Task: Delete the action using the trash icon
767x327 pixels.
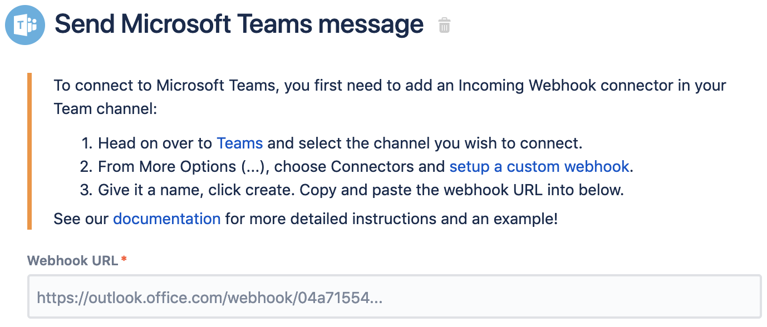Action: click(444, 26)
